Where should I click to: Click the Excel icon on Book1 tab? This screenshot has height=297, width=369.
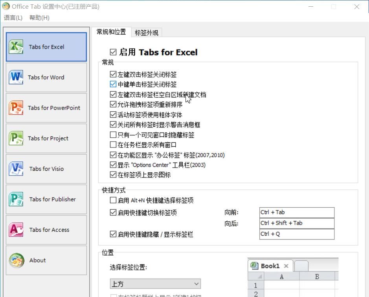coord(254,266)
